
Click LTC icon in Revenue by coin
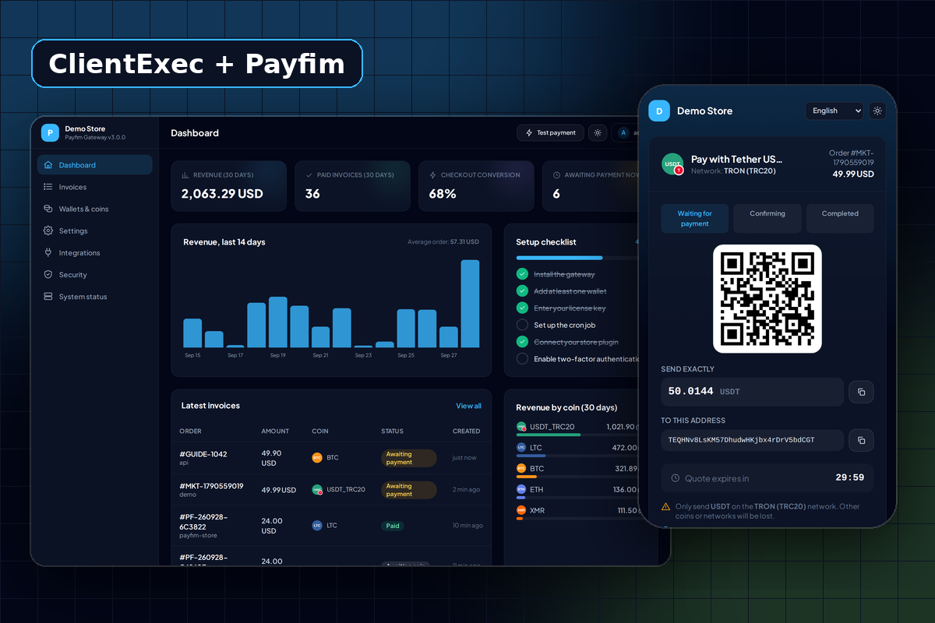(521, 448)
